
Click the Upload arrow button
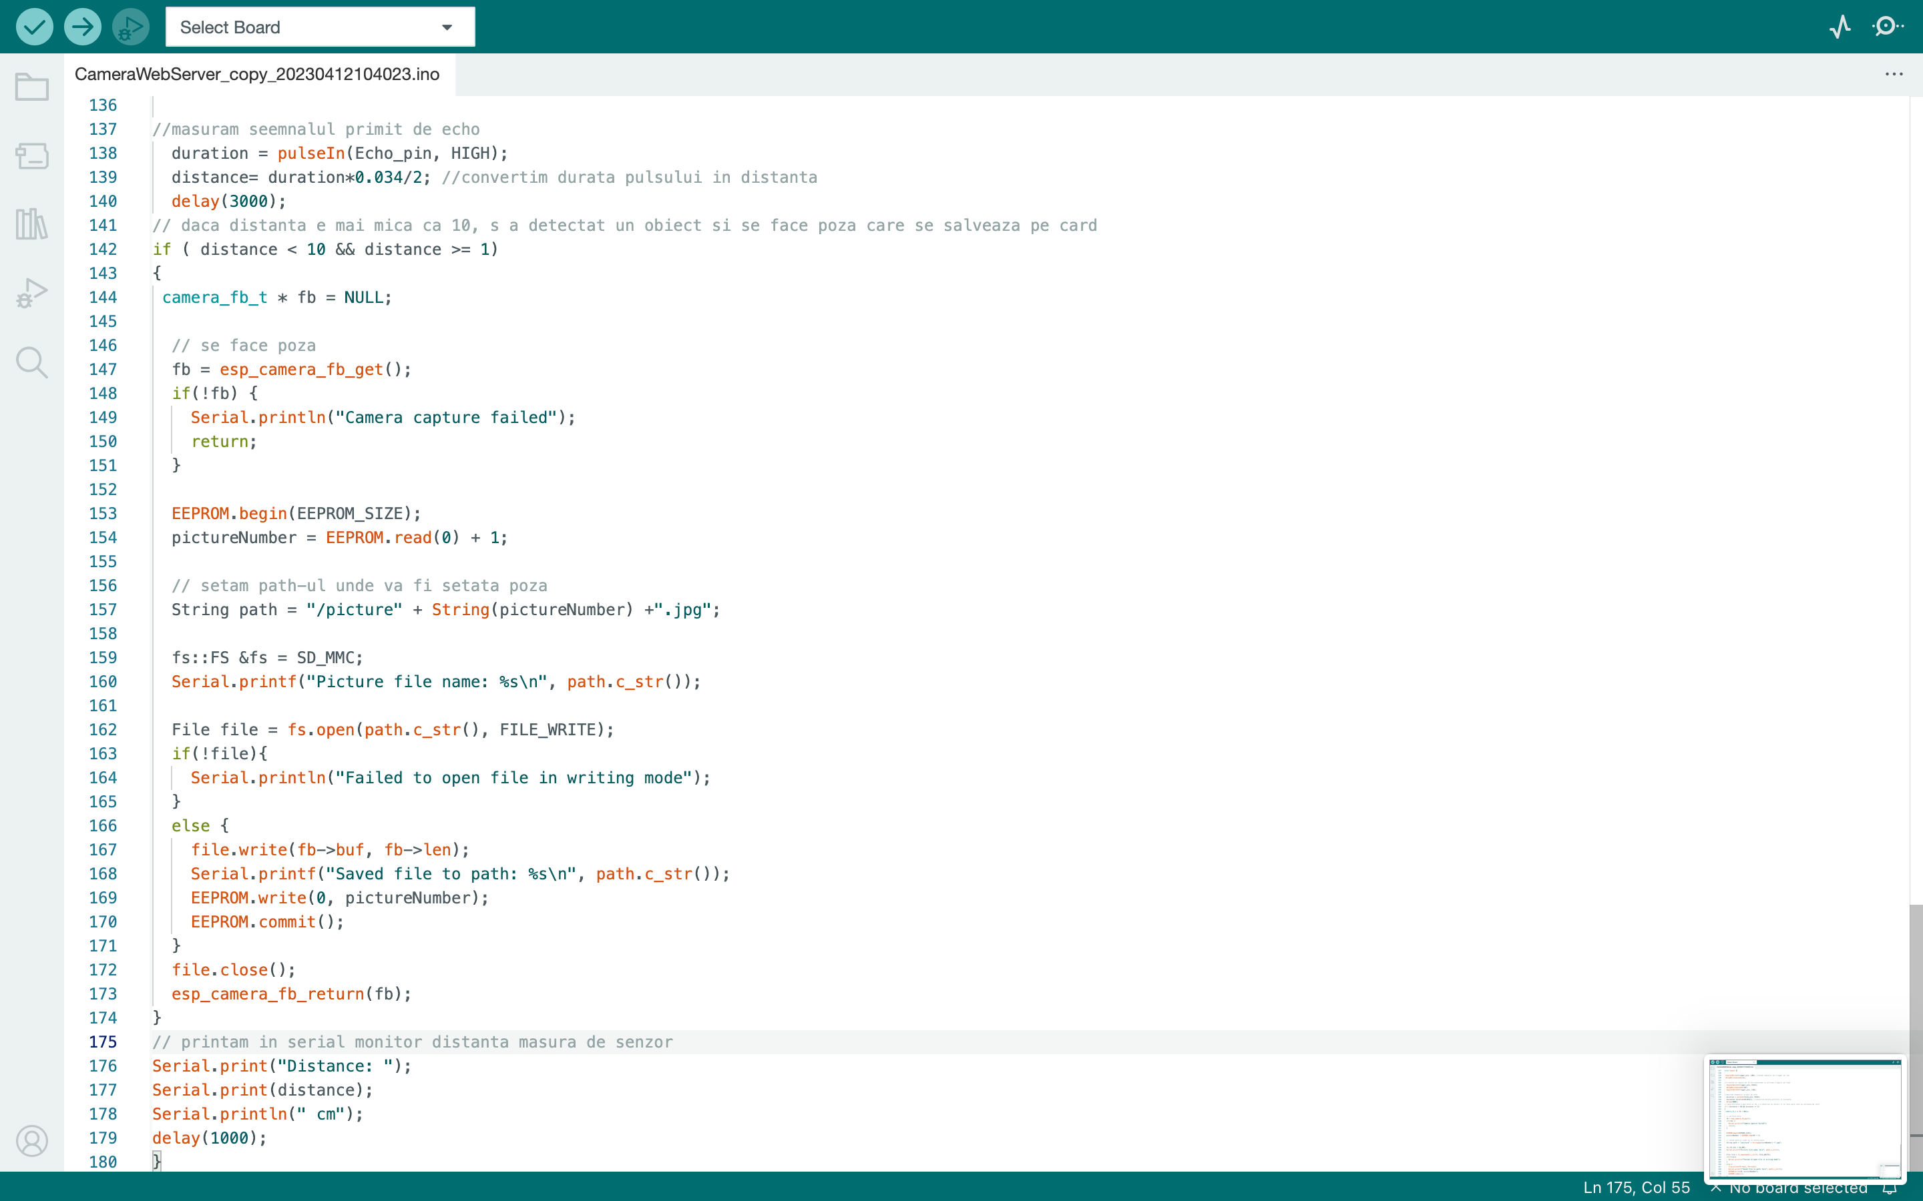[x=83, y=27]
